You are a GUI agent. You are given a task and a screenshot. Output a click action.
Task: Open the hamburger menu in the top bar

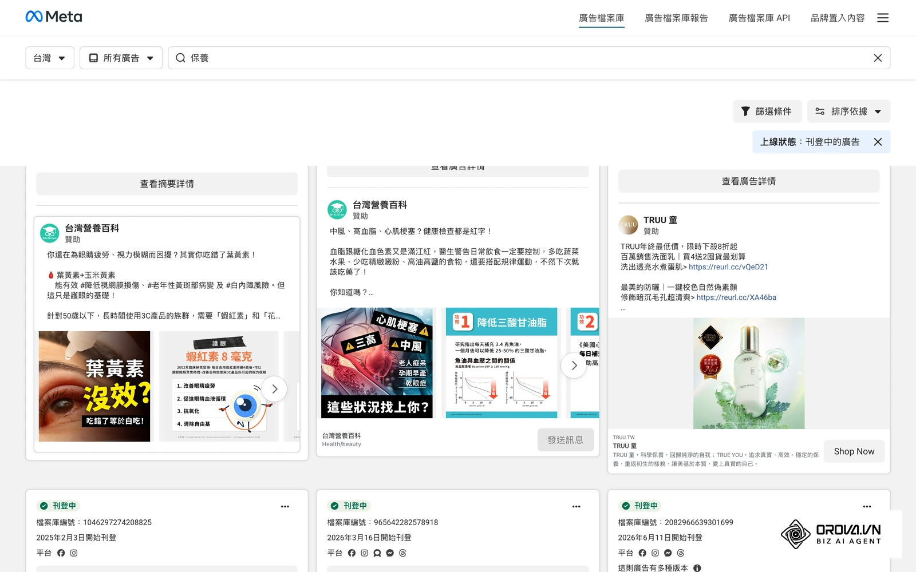[x=883, y=18]
